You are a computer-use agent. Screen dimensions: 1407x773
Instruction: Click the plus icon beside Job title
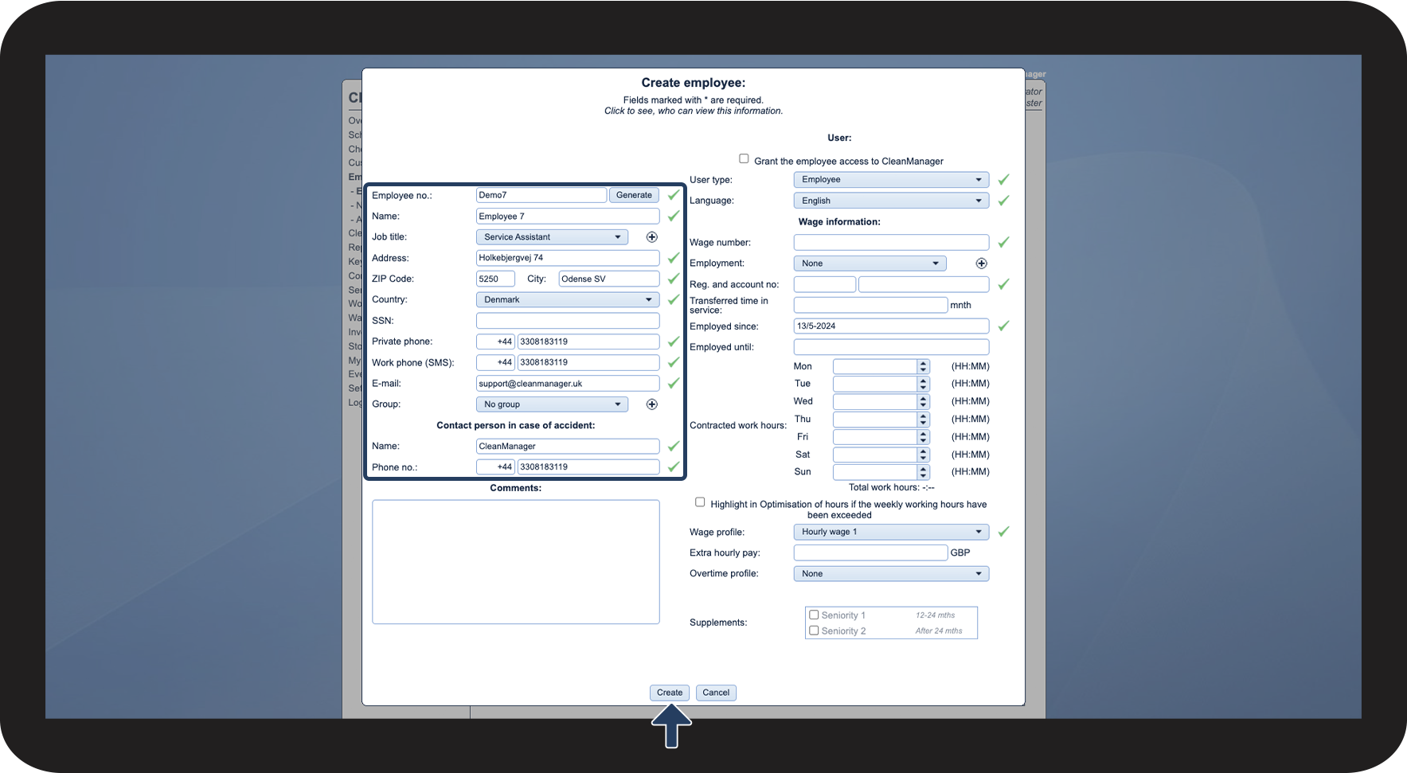click(651, 237)
